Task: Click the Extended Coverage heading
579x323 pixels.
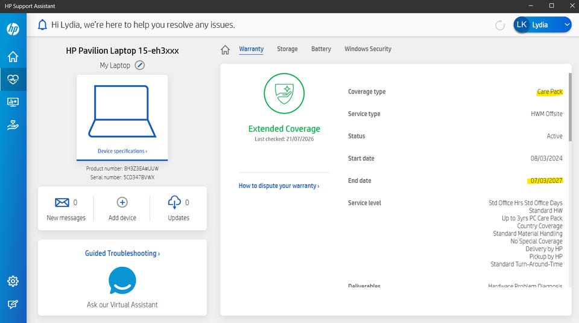Action: 284,129
